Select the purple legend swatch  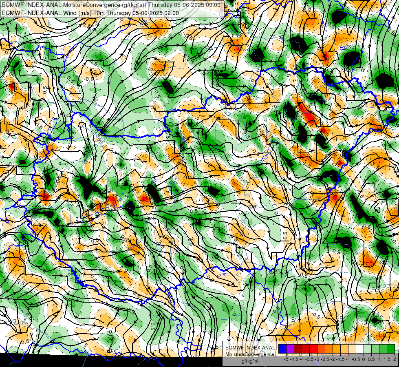coord(290,349)
